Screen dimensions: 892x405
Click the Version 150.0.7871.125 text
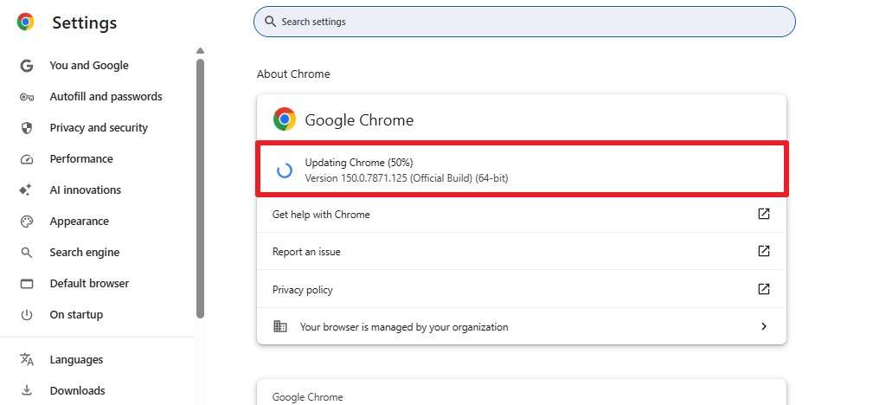(x=406, y=178)
